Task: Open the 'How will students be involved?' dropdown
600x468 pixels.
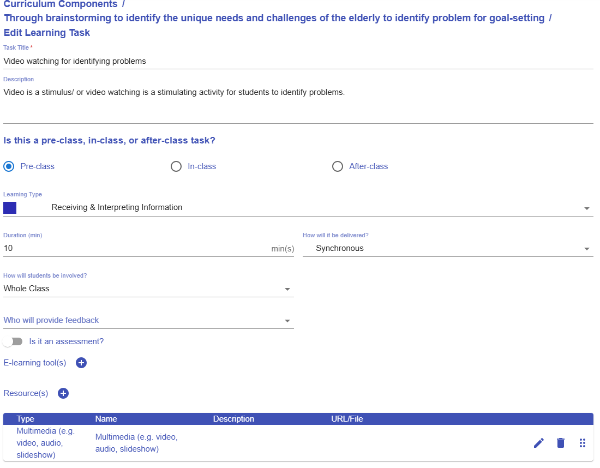Action: click(x=148, y=289)
